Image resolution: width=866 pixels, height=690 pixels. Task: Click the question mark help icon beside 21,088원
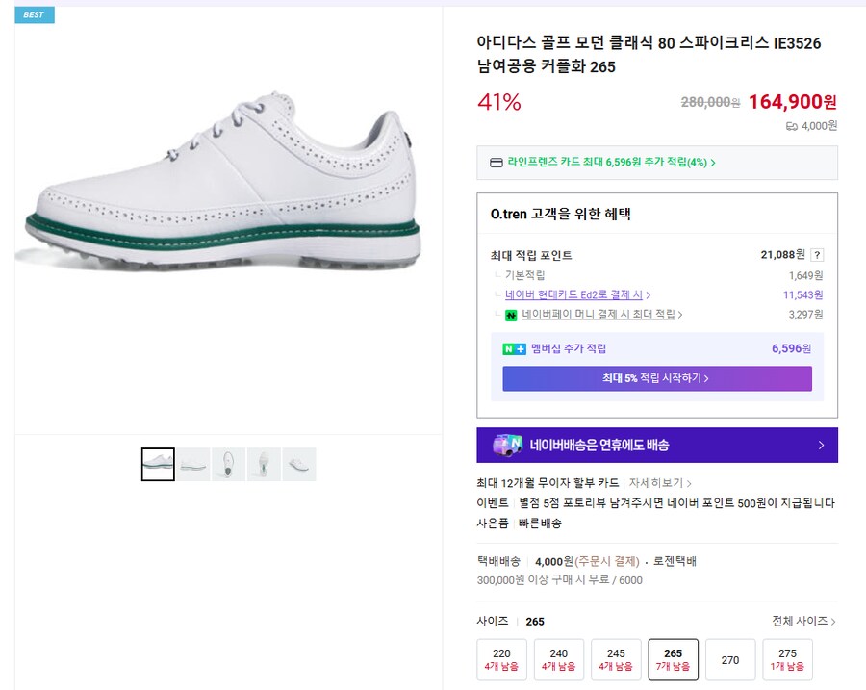click(817, 255)
